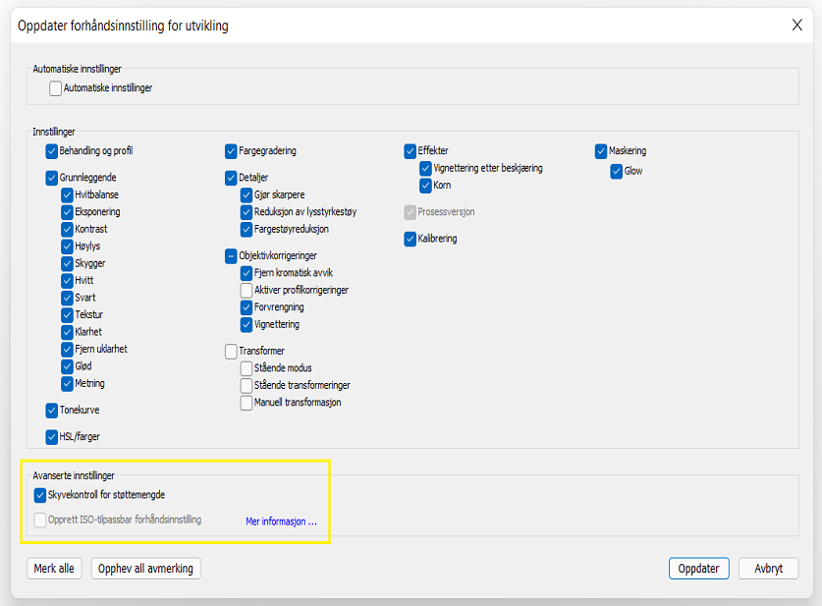The width and height of the screenshot is (822, 606).
Task: Uncheck Fargegradering
Action: (232, 151)
